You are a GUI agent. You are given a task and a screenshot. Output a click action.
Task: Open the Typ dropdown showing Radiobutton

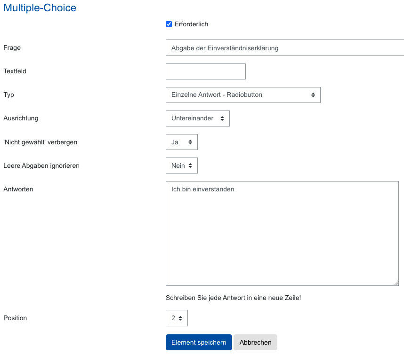click(x=243, y=95)
